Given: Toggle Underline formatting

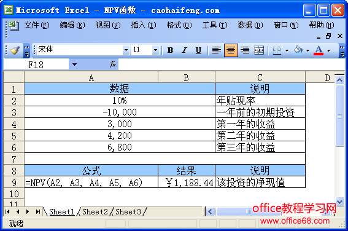Looking at the screenshot, I should pos(198,50).
